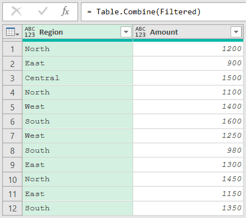
Task: Change Amount column data type icon
Action: pyautogui.click(x=140, y=32)
